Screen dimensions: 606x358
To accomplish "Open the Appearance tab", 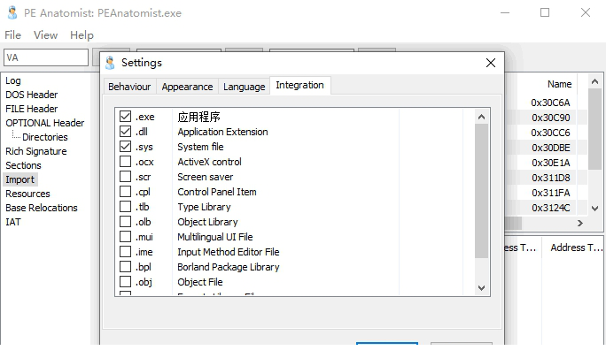I will pos(187,87).
